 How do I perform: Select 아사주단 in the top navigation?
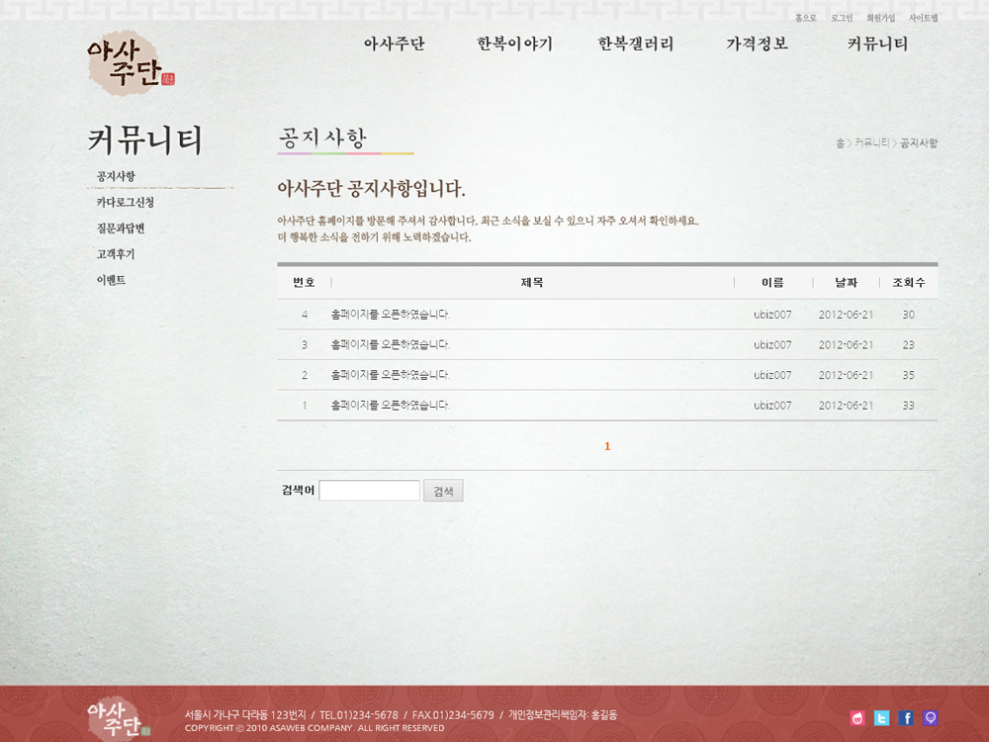[x=395, y=45]
